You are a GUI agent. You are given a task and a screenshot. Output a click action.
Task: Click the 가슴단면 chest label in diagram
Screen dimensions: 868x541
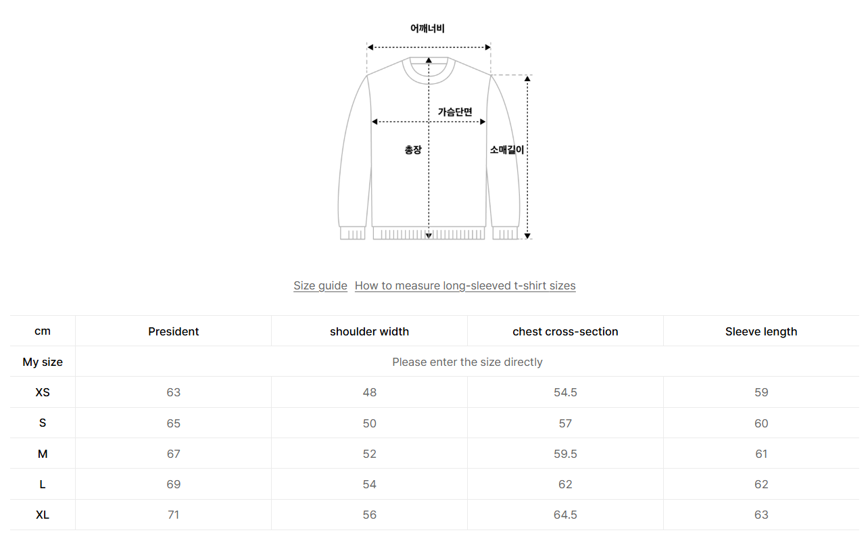455,112
